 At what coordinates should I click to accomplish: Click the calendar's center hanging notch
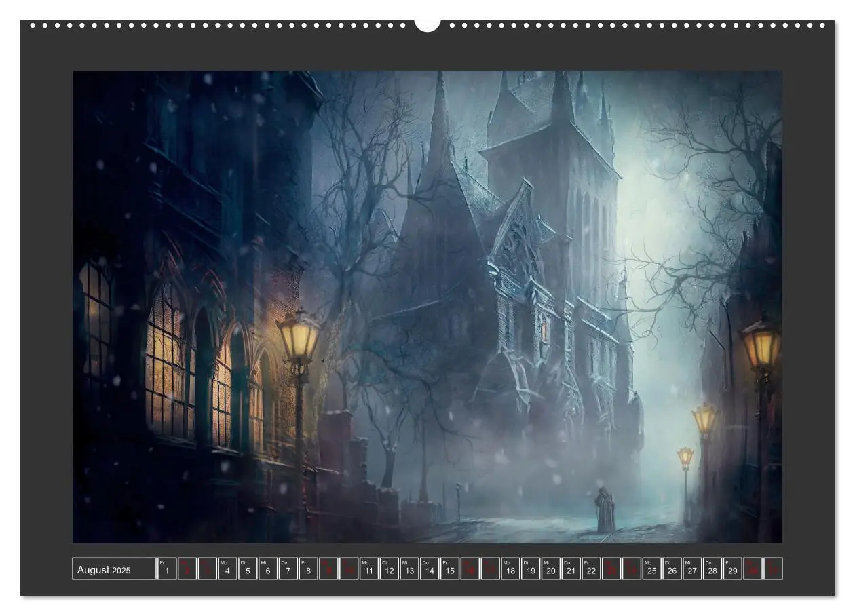coord(427,24)
